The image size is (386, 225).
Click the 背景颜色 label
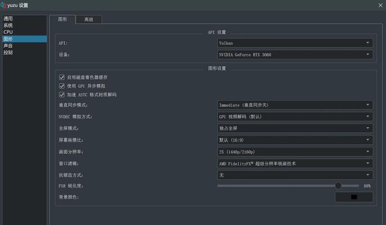tap(69, 197)
